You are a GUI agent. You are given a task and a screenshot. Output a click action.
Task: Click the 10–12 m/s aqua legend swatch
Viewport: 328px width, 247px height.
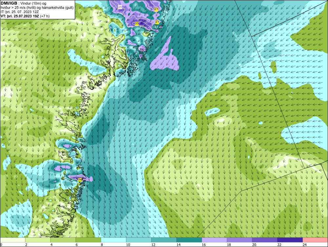[139, 240]
